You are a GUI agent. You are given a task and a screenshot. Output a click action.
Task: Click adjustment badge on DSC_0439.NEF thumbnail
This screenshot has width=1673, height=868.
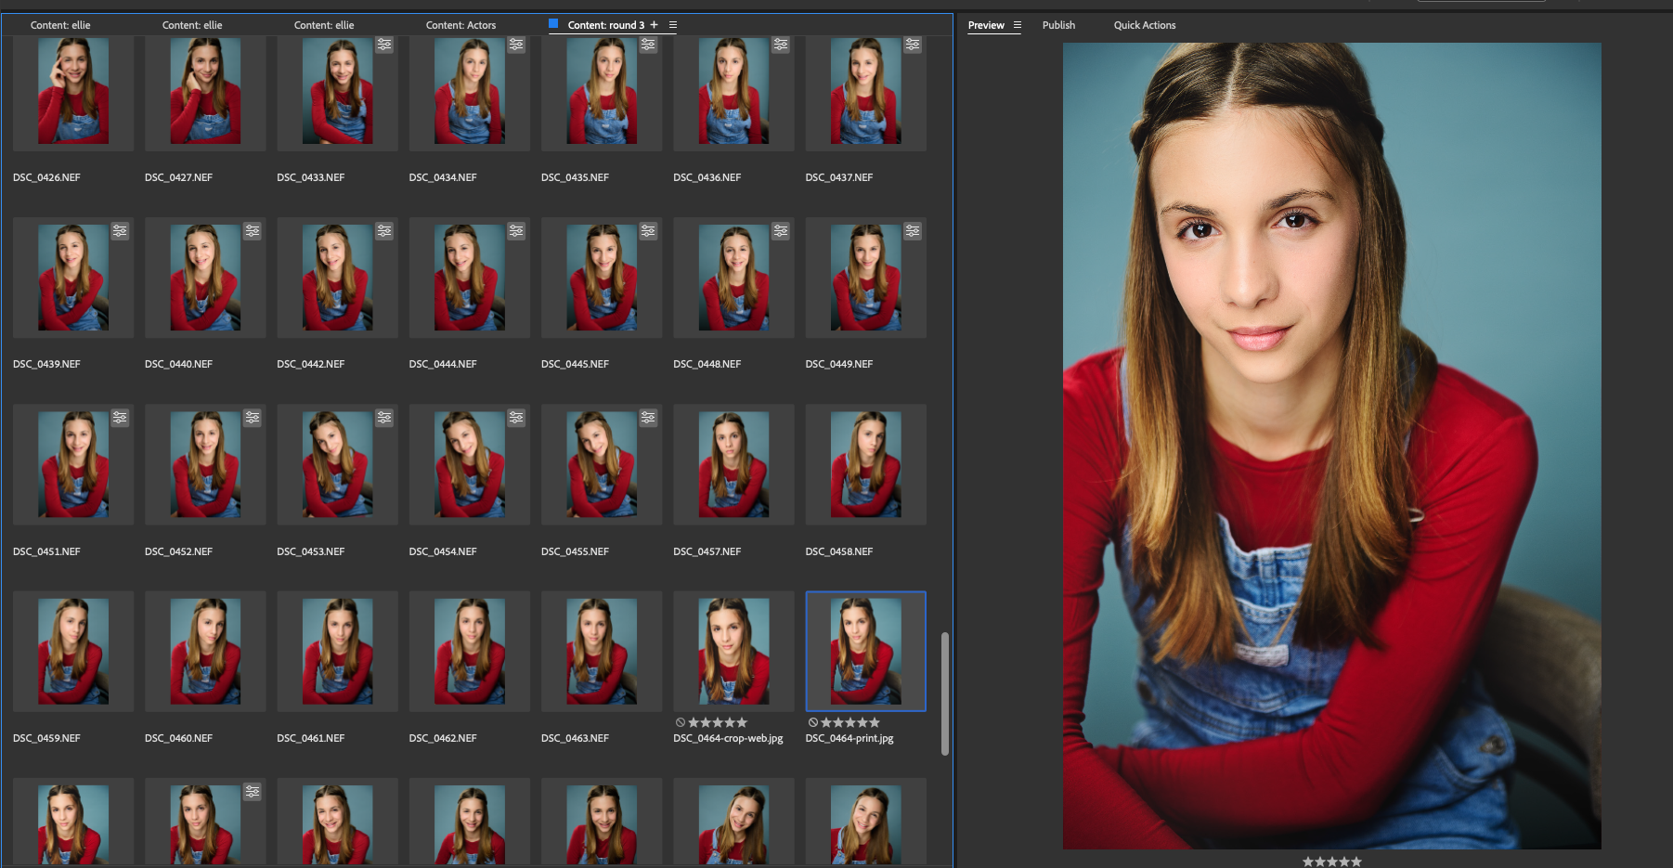point(120,231)
